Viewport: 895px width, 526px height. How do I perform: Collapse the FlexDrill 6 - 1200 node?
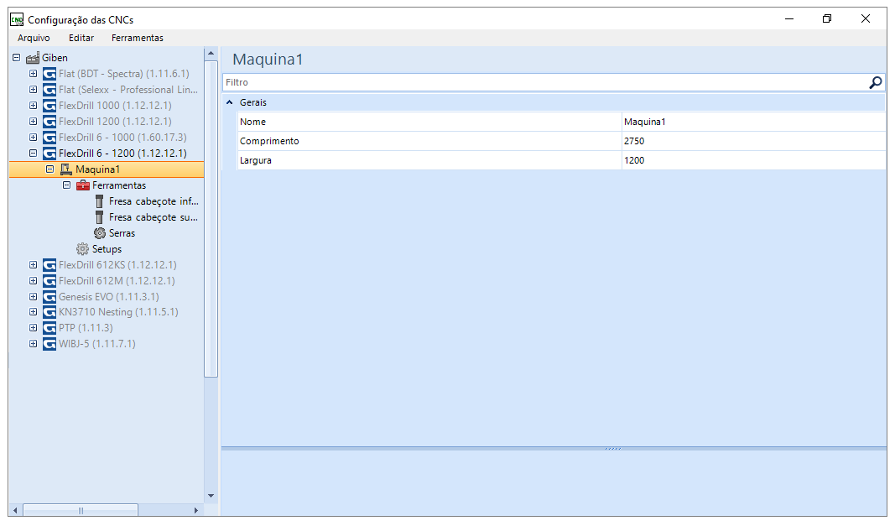[x=33, y=154]
